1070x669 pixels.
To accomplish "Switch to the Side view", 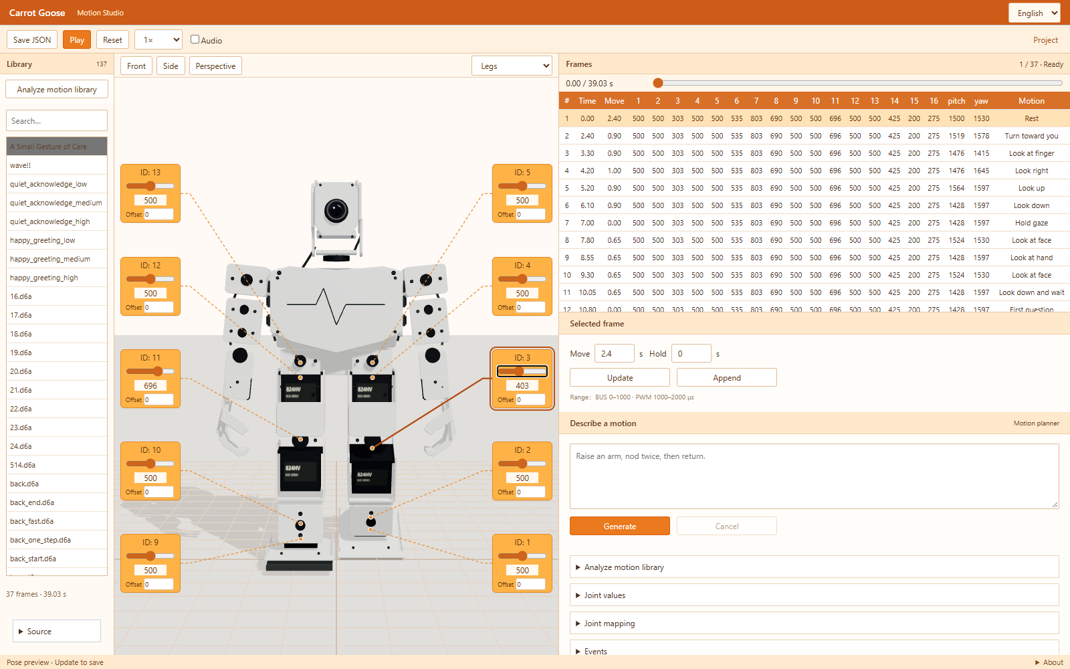I will (171, 66).
